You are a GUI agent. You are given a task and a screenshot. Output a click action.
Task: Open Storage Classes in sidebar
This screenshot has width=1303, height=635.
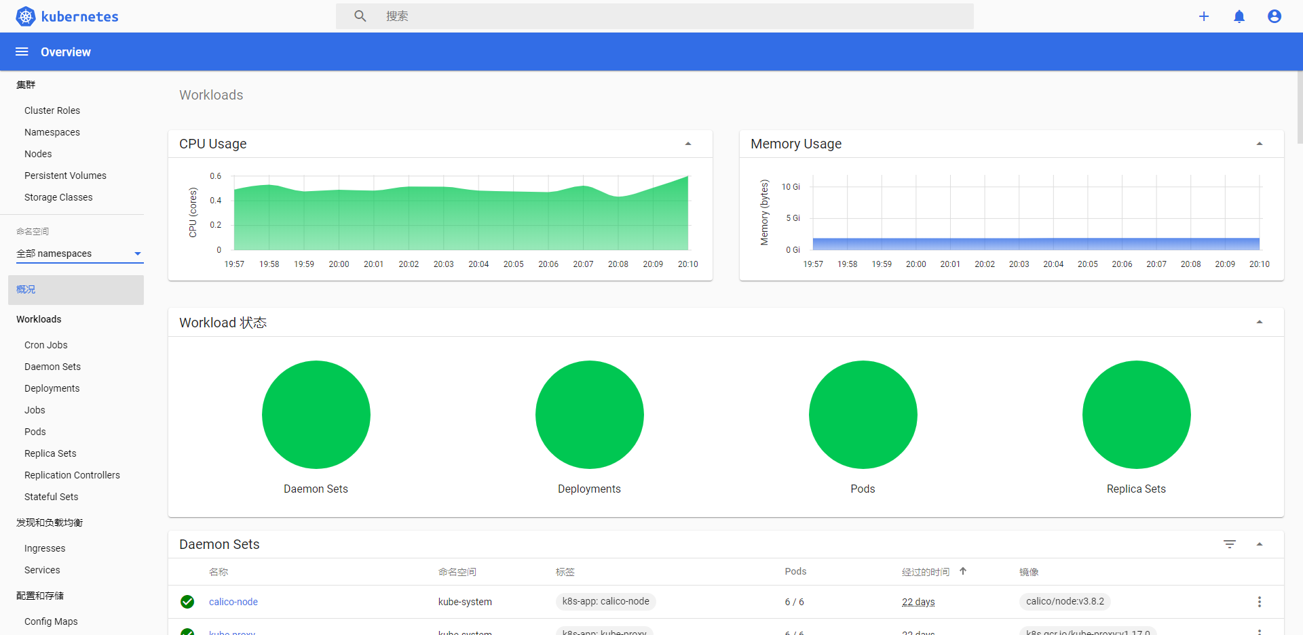pyautogui.click(x=58, y=197)
